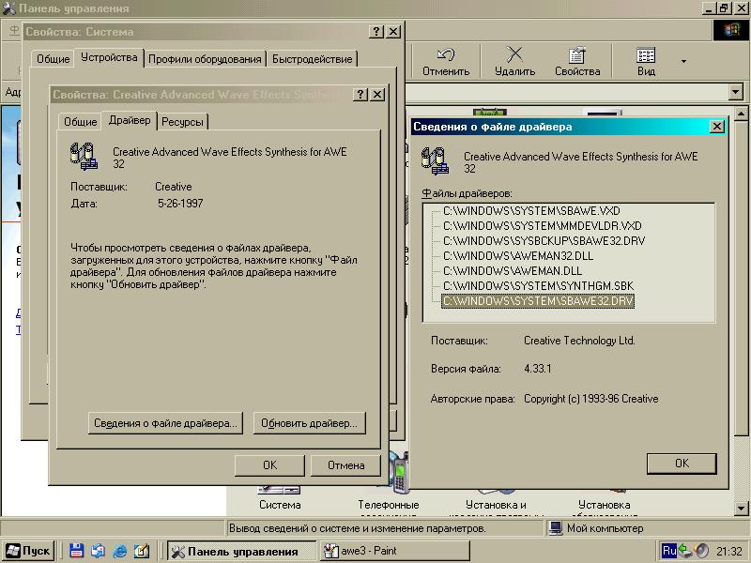Close the System properties dialog

pyautogui.click(x=393, y=32)
